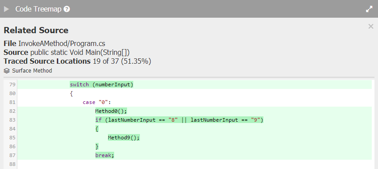Click the Method9(); call line

click(123, 138)
